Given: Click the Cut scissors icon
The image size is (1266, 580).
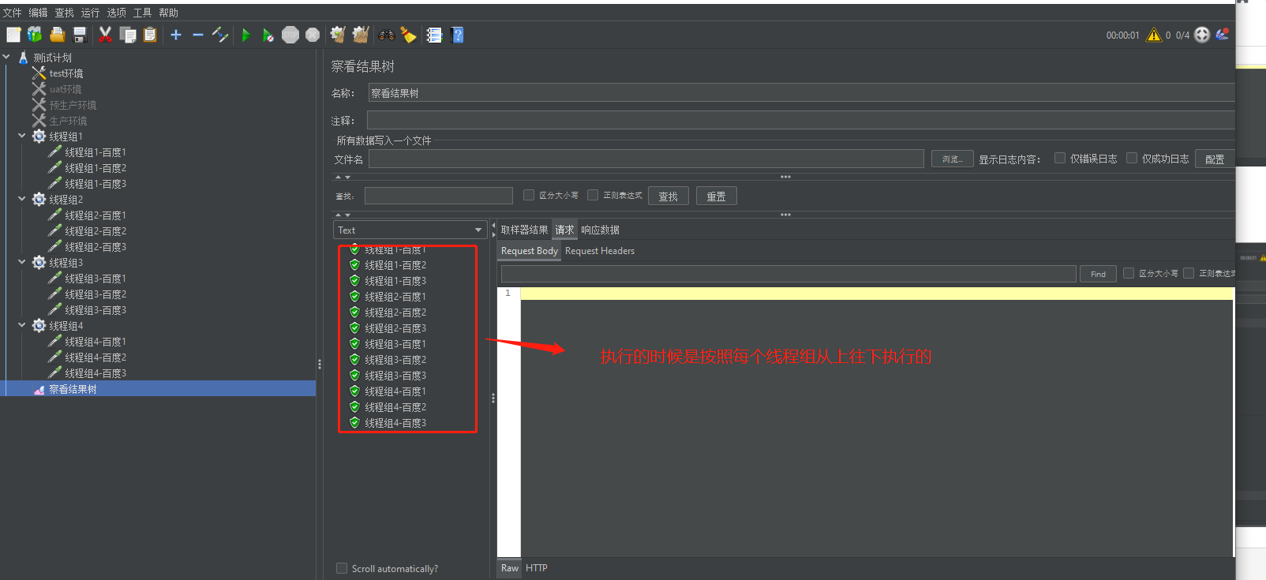Looking at the screenshot, I should (105, 35).
